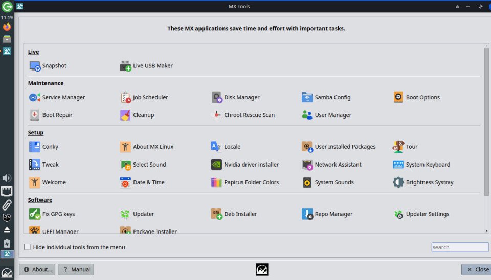The height and width of the screenshot is (280, 491).
Task: Click the scrollbar down arrow
Action: pos(486,231)
